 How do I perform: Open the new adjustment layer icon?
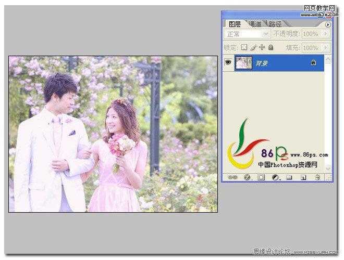[x=276, y=177]
